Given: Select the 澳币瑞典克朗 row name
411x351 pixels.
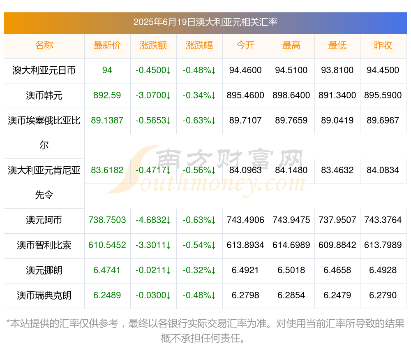Looking at the screenshot, I should (44, 295).
